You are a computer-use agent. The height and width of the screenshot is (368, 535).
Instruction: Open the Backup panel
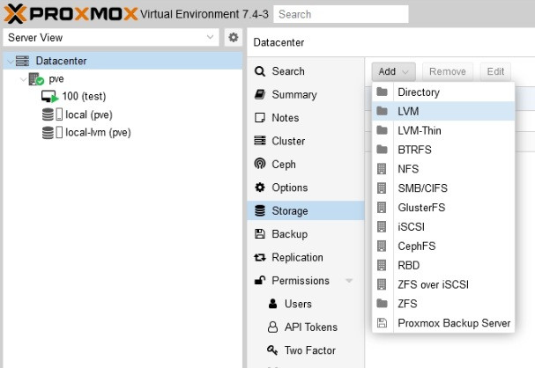306,234
